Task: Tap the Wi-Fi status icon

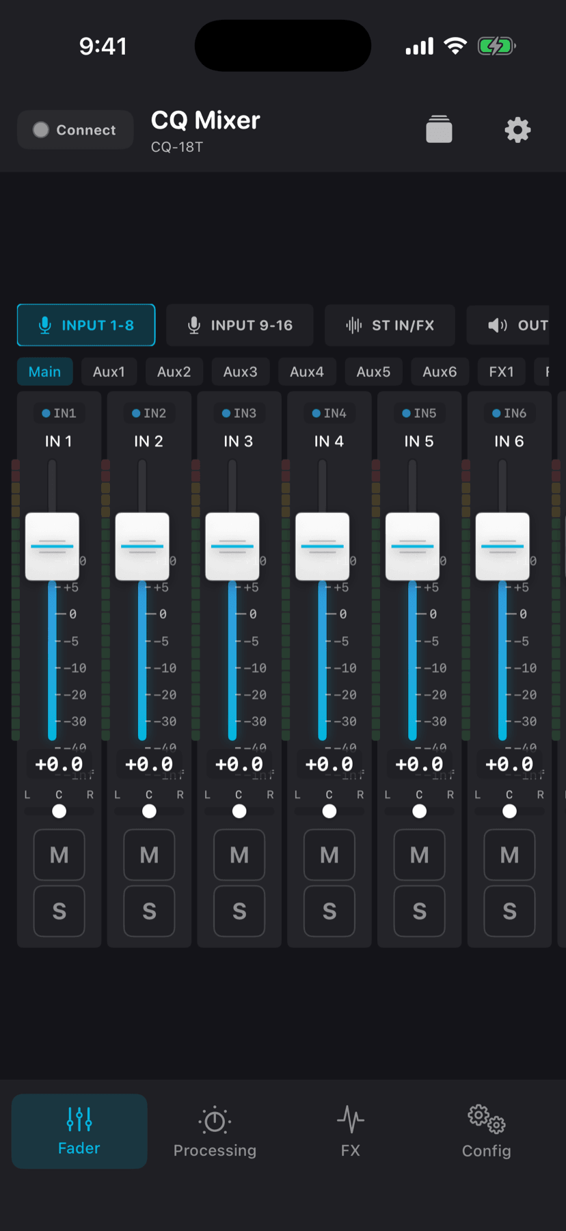Action: [x=455, y=46]
